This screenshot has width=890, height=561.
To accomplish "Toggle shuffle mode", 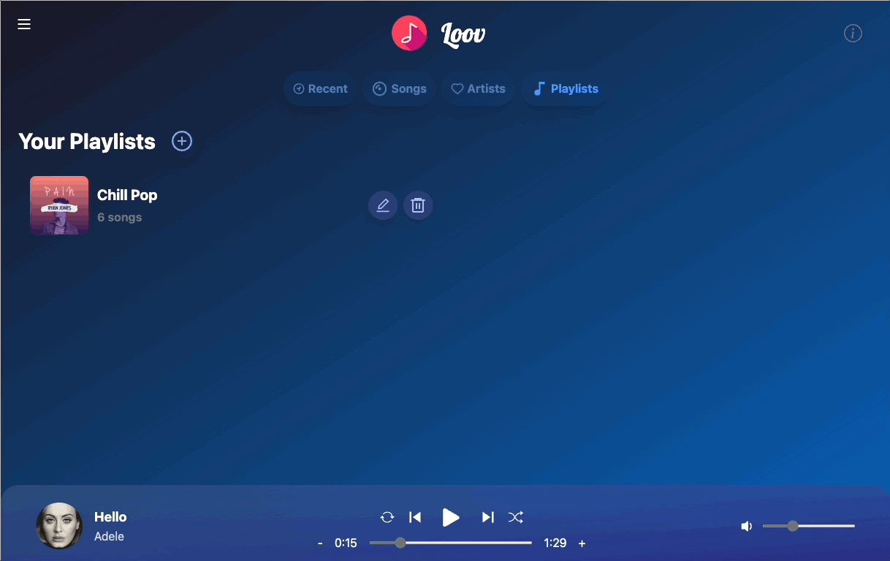I will (x=516, y=518).
